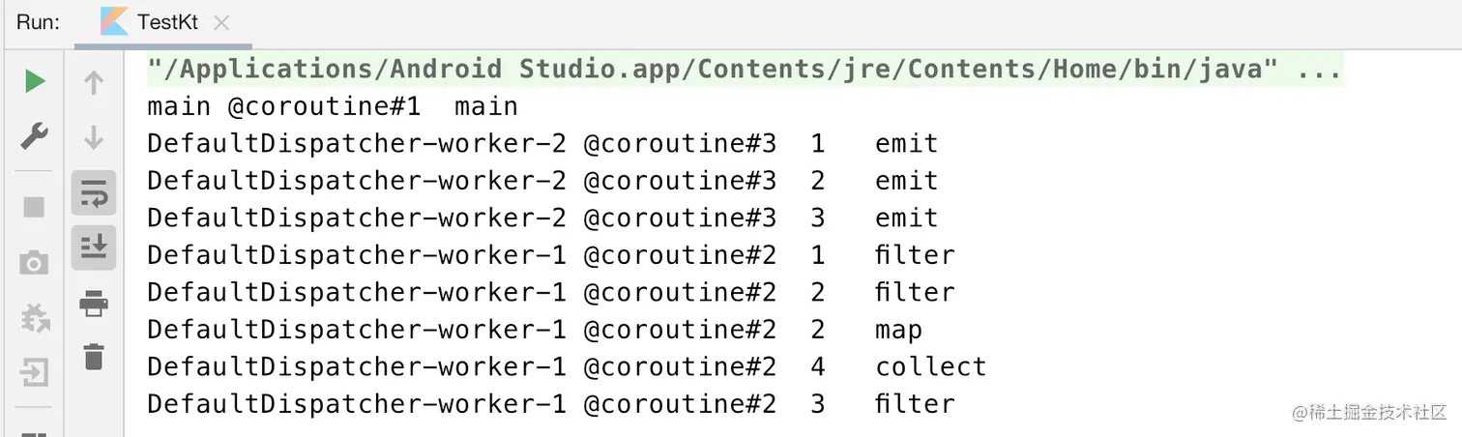Click the Up stack trace arrow
Image resolution: width=1462 pixels, height=437 pixels.
point(94,83)
